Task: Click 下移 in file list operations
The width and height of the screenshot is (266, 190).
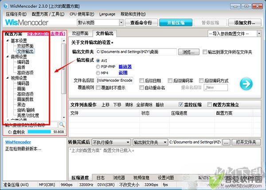Action: 117,105
